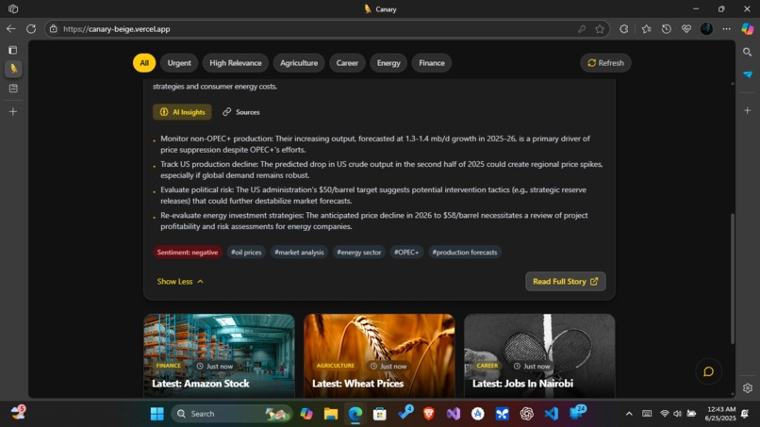
Task: Open tab actions menu icon
Action: pos(13,50)
